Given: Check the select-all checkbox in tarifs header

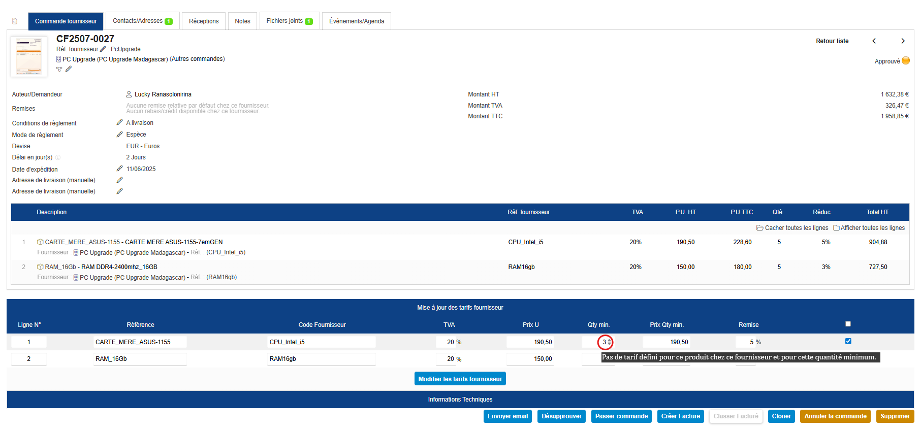Looking at the screenshot, I should 848,324.
